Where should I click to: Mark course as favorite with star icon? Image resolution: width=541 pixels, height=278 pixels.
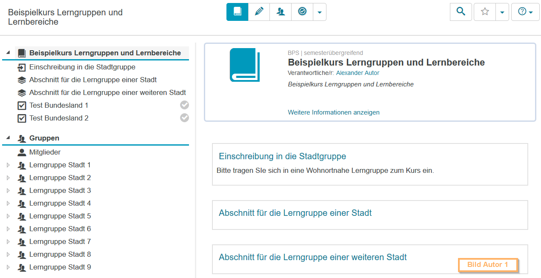[x=485, y=12]
